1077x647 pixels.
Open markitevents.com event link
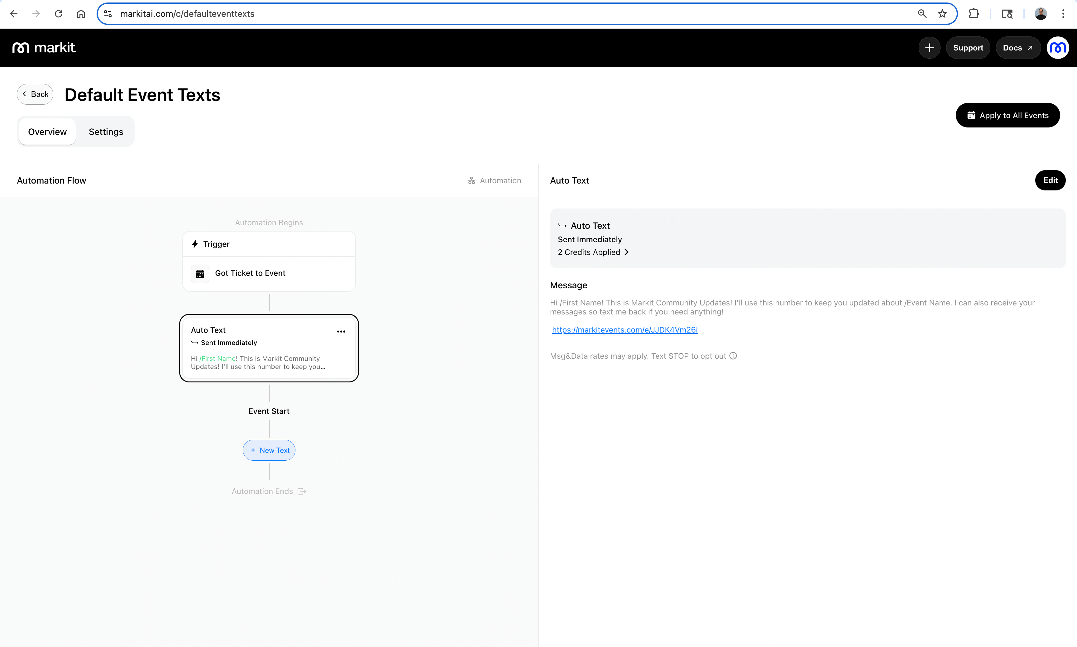tap(625, 330)
